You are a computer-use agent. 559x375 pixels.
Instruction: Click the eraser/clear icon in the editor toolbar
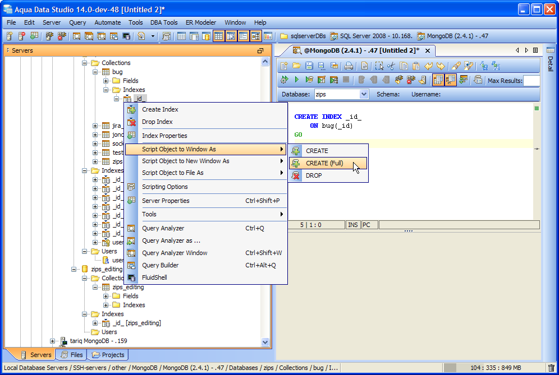tap(456, 66)
